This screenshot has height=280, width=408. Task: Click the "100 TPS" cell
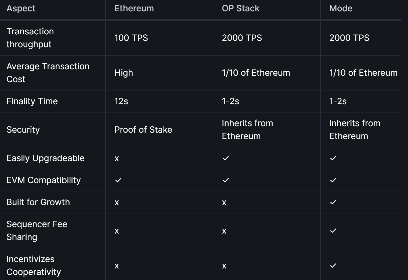pos(131,38)
